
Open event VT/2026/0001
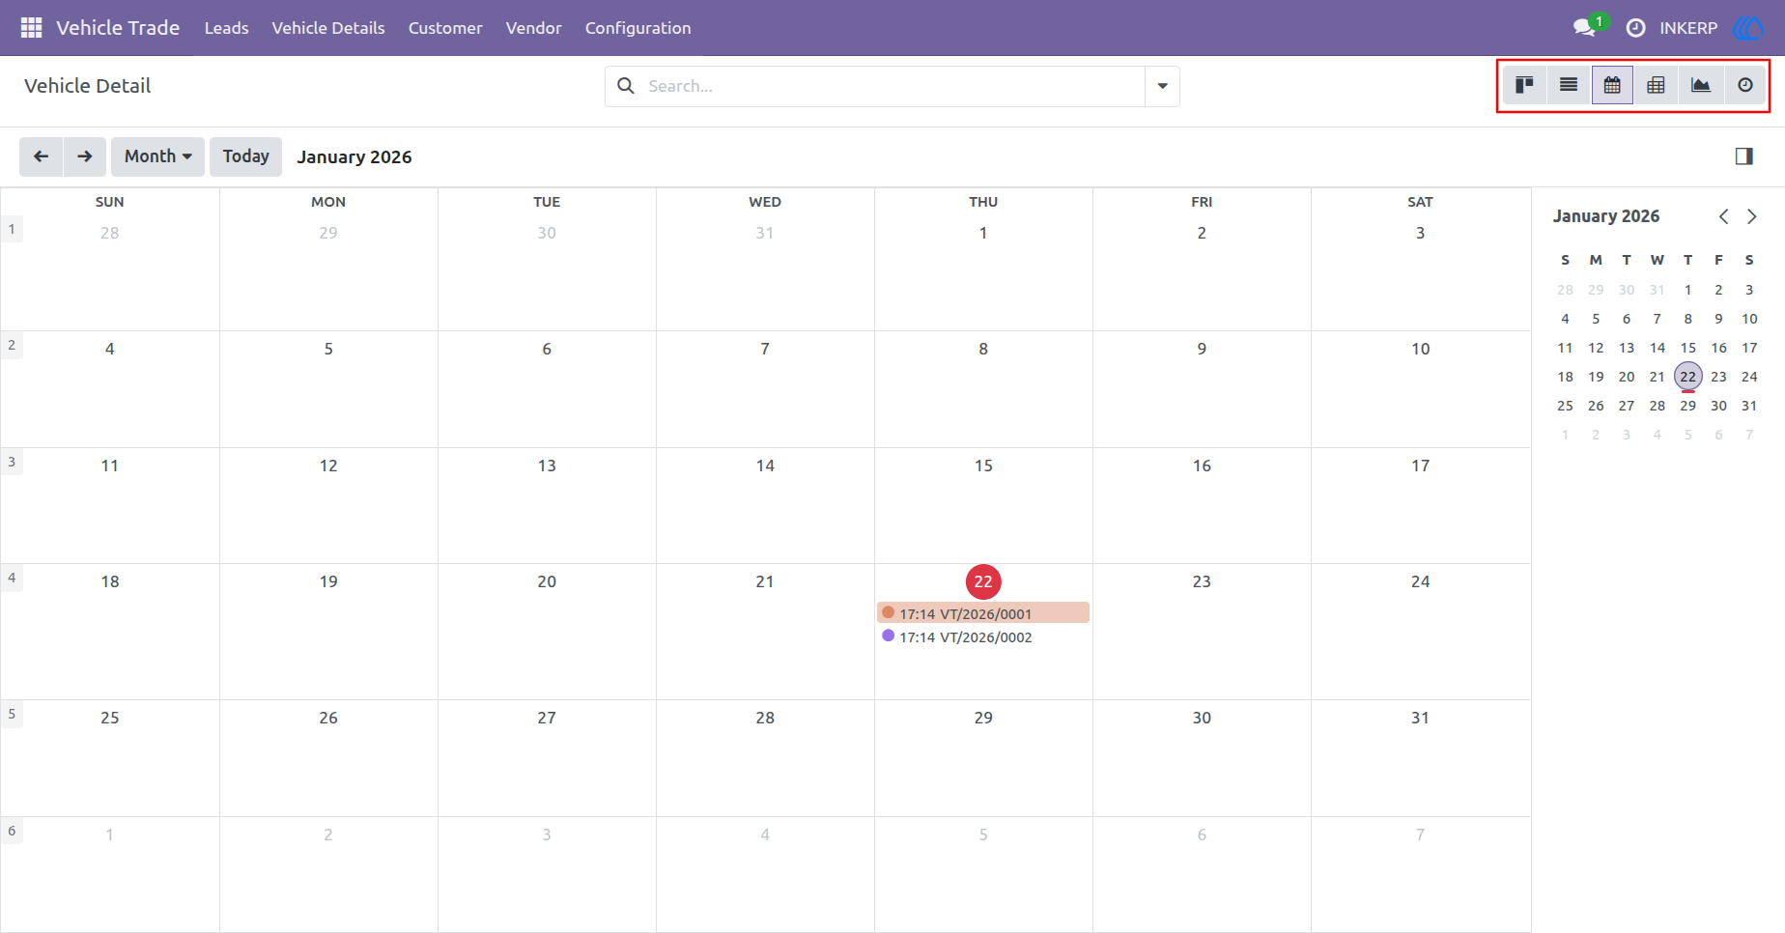point(983,613)
